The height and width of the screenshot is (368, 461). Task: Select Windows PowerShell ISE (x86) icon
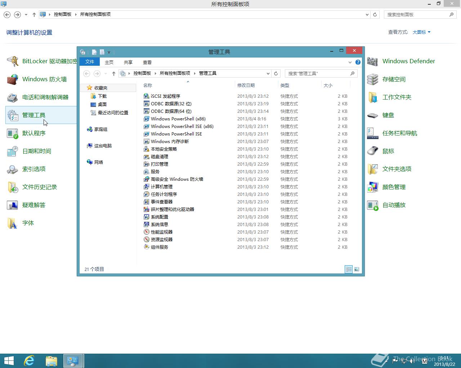click(146, 126)
